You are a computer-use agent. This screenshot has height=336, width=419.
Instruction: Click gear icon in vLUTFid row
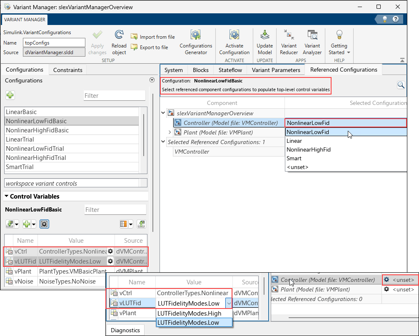[x=110, y=261]
